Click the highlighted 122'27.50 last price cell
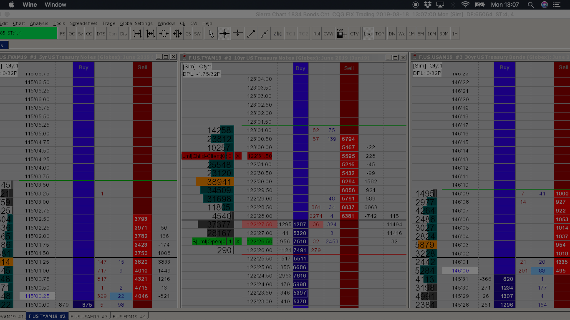The width and height of the screenshot is (570, 320). click(260, 224)
